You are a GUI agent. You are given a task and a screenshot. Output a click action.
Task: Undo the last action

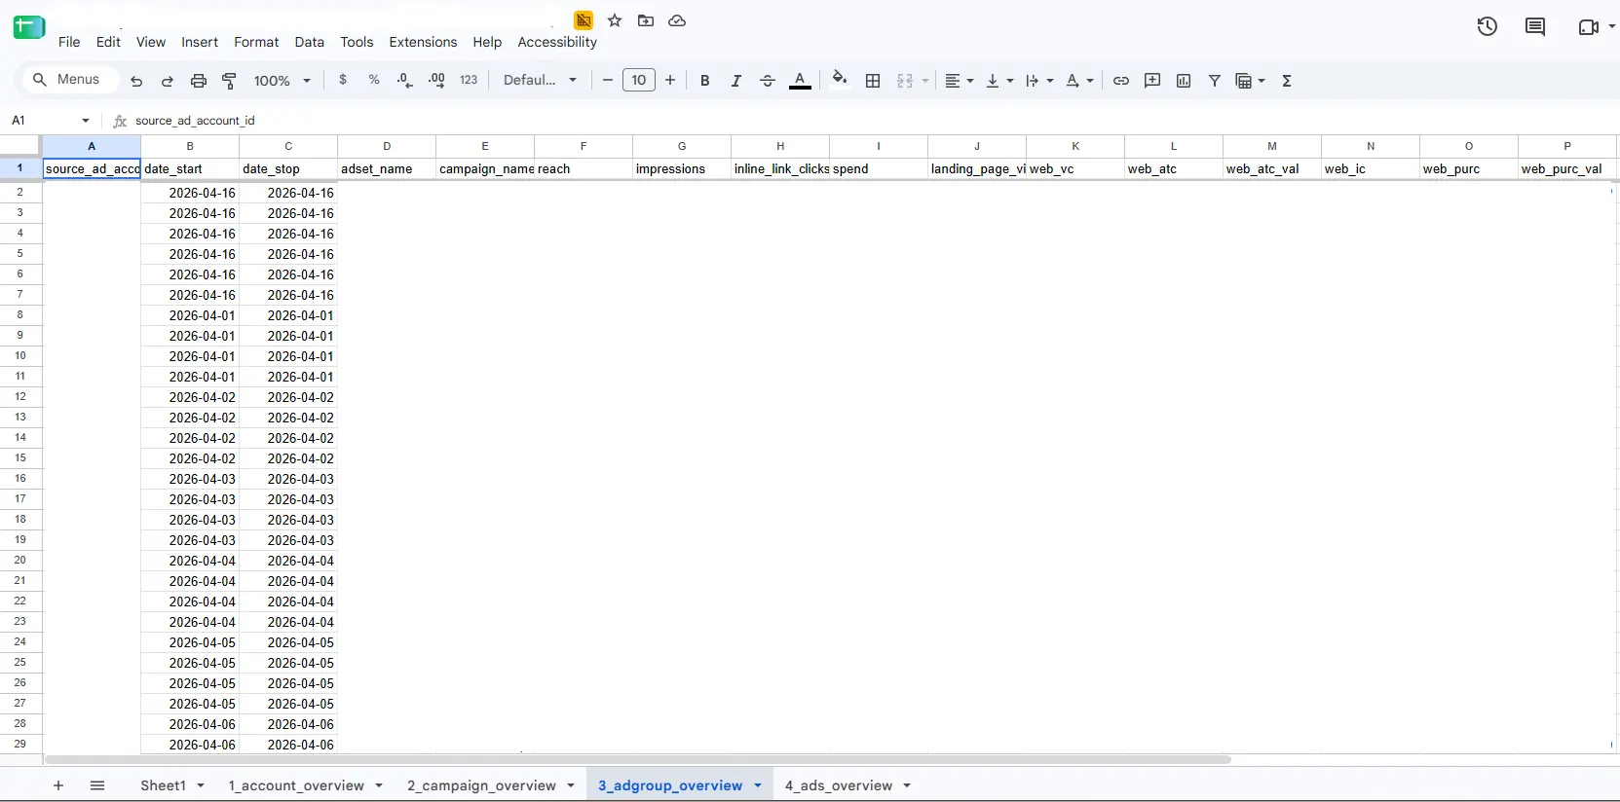click(x=136, y=81)
